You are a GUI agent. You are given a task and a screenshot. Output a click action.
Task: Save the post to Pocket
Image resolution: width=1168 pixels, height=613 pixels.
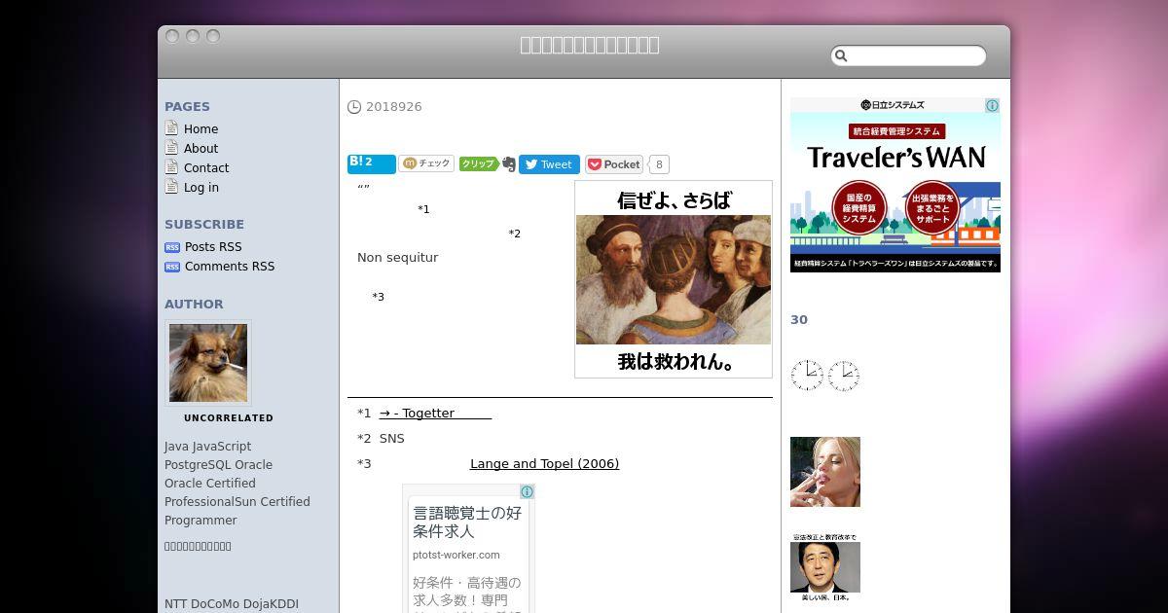tap(614, 164)
